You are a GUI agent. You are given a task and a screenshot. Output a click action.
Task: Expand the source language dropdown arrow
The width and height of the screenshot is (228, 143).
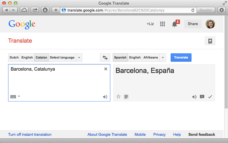click(x=79, y=57)
